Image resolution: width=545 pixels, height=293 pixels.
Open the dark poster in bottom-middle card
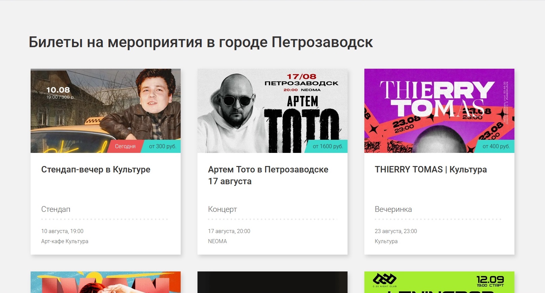coord(272,282)
